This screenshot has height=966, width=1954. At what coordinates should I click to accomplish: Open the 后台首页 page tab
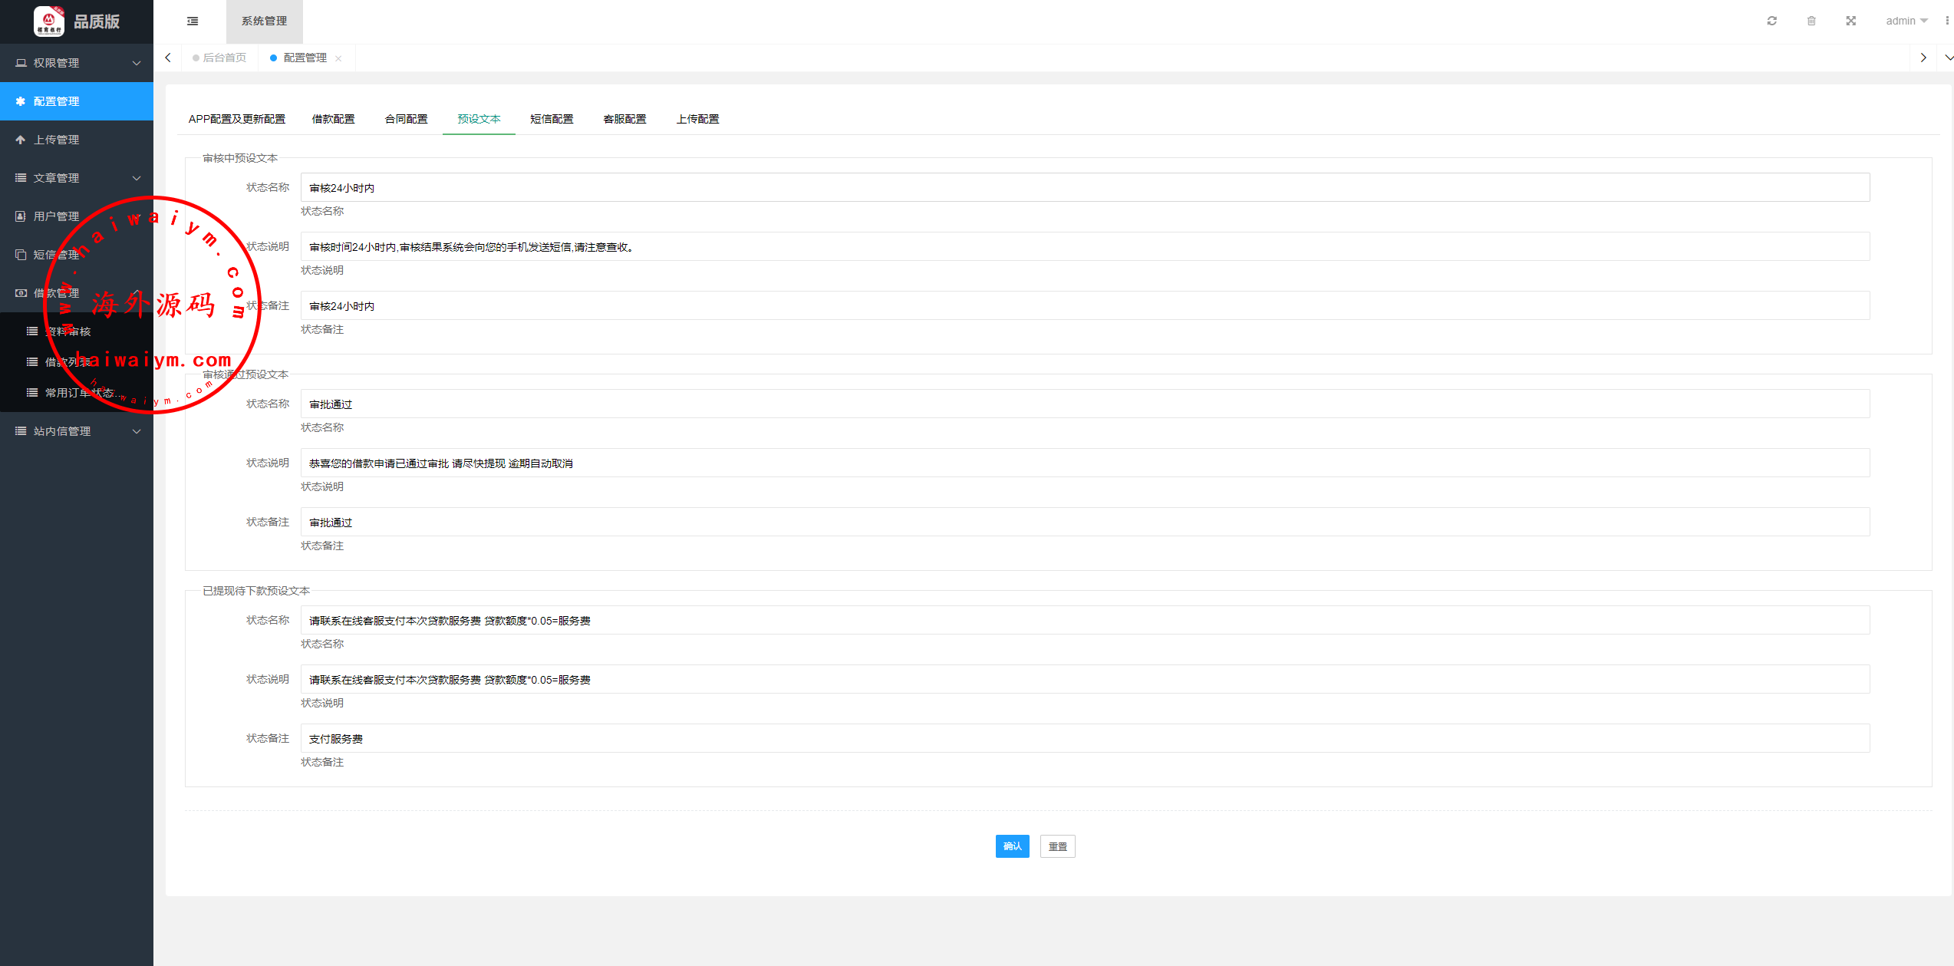[223, 58]
